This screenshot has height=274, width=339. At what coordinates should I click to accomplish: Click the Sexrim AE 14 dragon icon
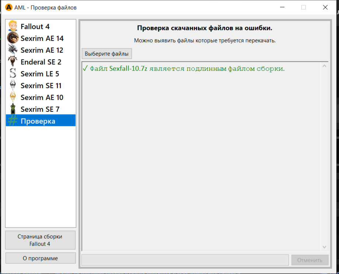coord(13,38)
